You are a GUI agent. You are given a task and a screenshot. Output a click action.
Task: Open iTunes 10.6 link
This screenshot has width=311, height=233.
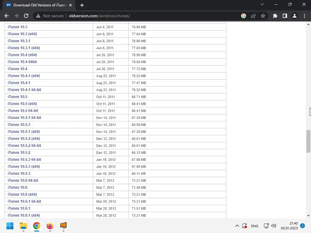[x=17, y=187]
